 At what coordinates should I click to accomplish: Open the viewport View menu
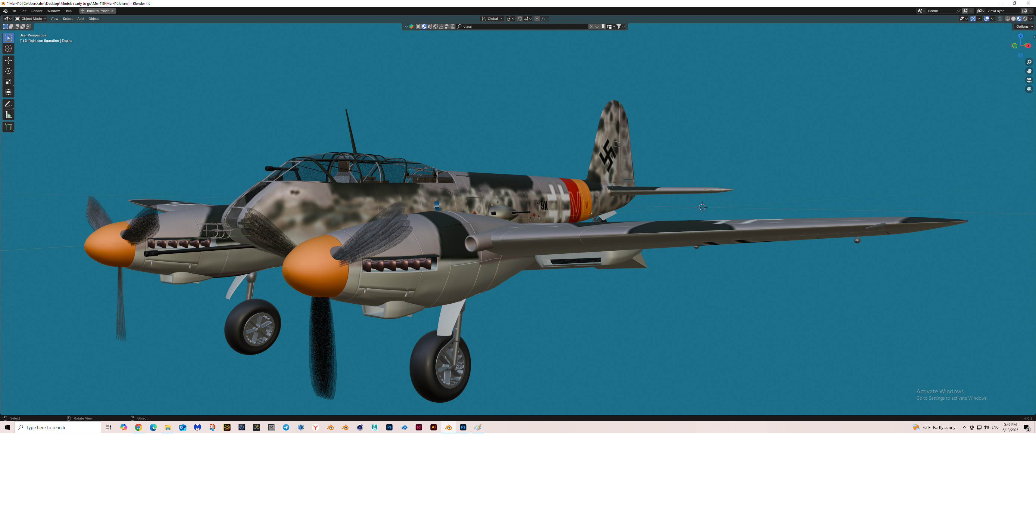tap(54, 18)
